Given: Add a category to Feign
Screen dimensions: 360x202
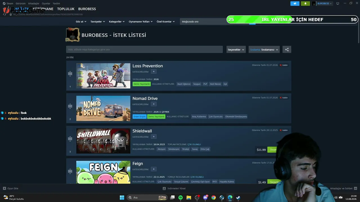Looking at the screenshot, I should (154, 169).
